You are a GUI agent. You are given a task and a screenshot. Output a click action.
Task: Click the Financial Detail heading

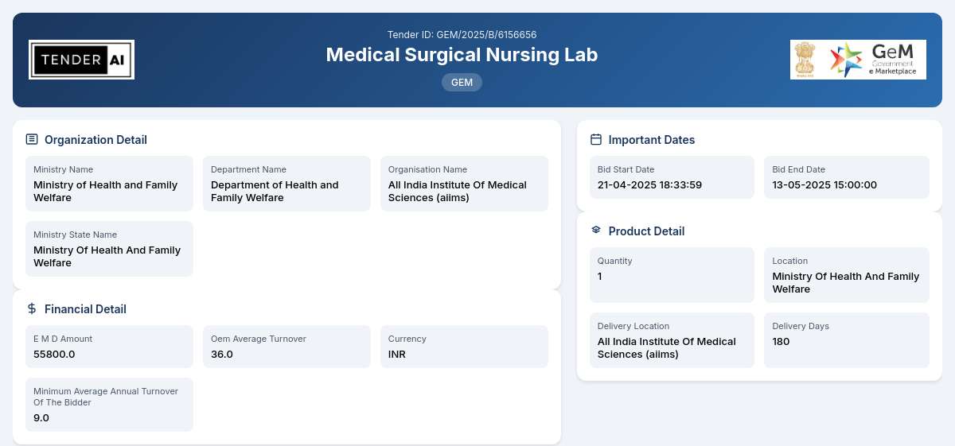[x=85, y=309]
